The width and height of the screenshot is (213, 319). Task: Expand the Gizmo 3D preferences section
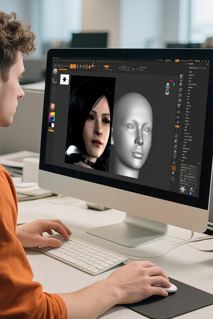187,139
